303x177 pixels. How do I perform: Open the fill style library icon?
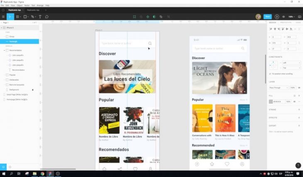(x=295, y=96)
